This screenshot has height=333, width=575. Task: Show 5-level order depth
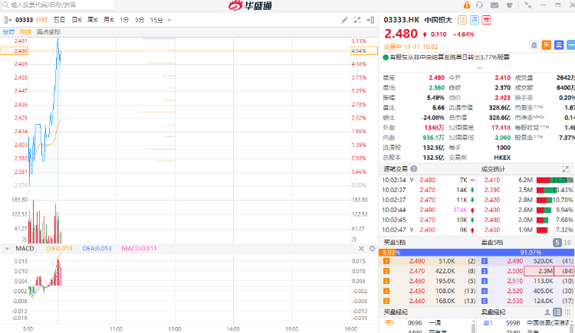557,243
